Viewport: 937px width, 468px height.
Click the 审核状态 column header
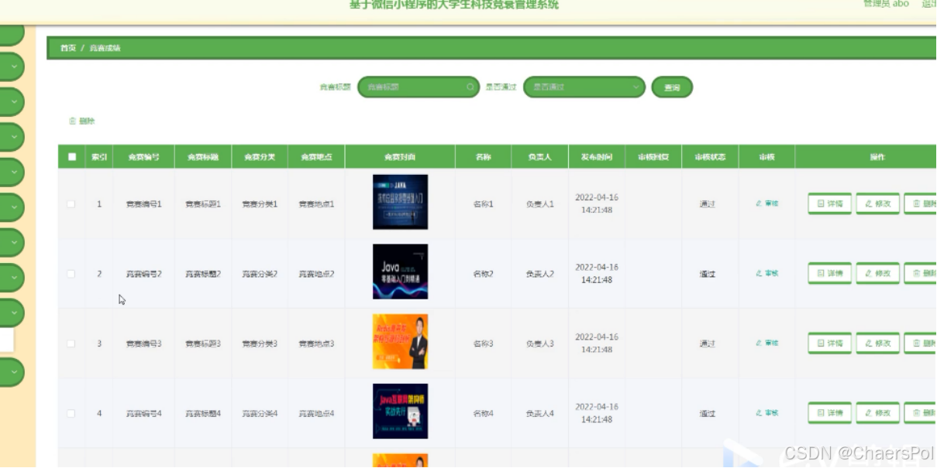click(x=710, y=157)
